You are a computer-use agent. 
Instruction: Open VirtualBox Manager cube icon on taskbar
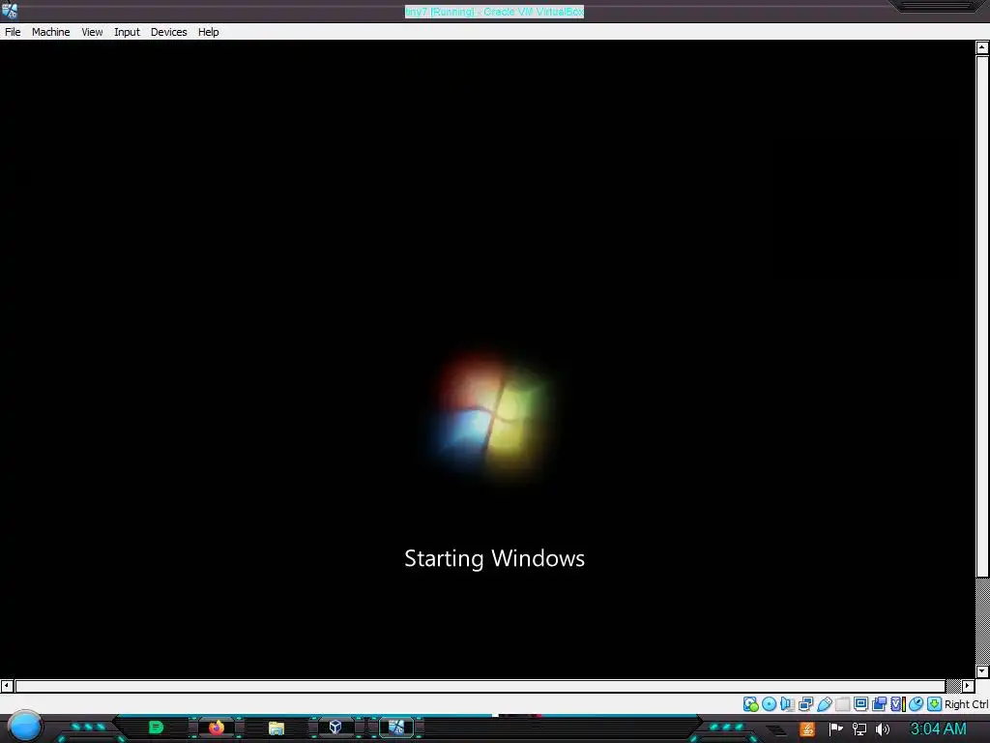[335, 728]
